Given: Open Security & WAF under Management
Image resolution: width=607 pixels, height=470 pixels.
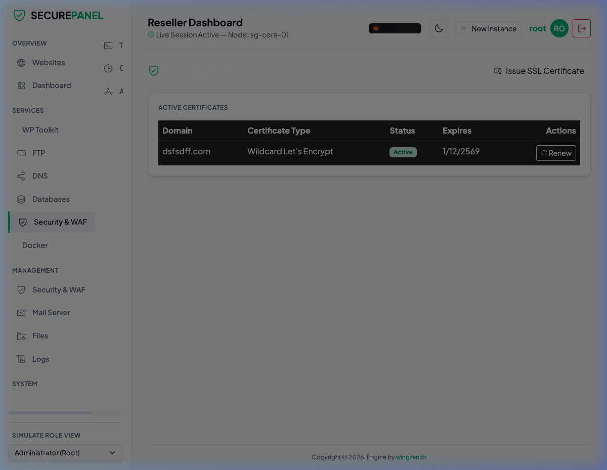Looking at the screenshot, I should pos(51,290).
